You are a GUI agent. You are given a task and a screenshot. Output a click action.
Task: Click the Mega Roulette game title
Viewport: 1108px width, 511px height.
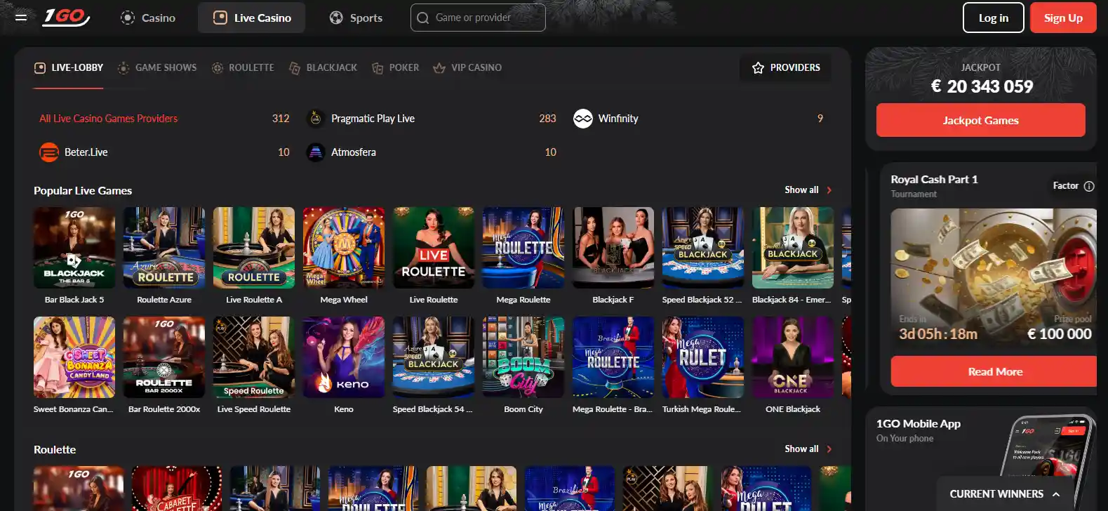pos(523,300)
